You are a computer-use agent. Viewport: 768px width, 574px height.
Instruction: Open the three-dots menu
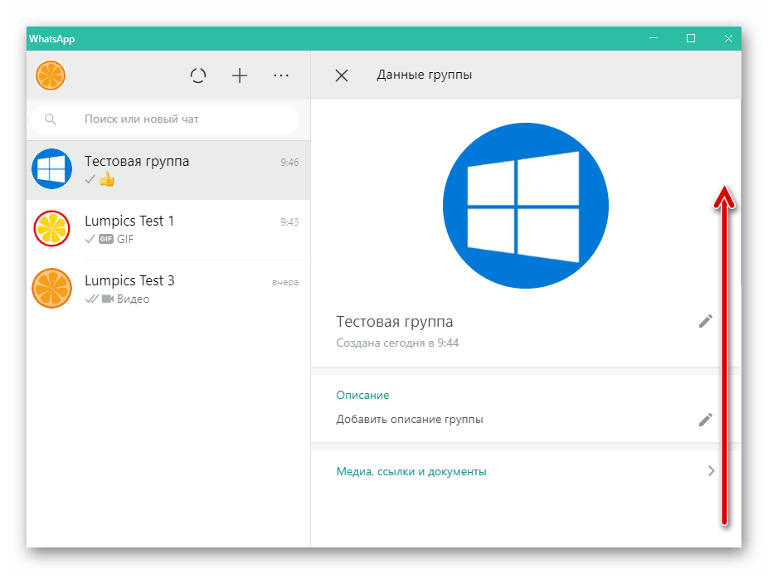(281, 75)
